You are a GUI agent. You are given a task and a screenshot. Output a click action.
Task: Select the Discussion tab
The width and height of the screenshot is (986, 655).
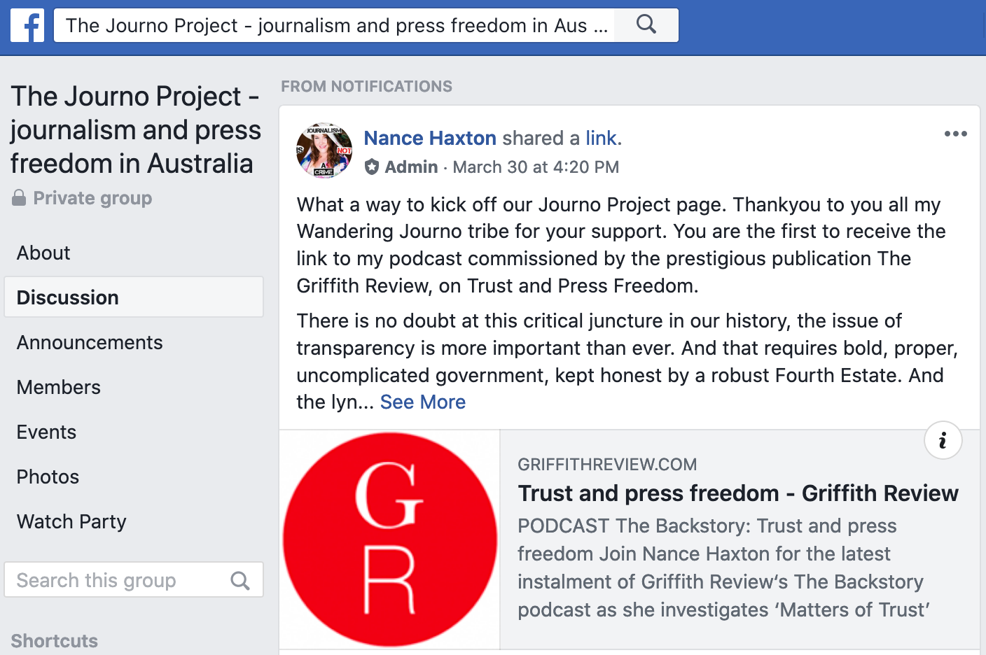click(x=134, y=297)
